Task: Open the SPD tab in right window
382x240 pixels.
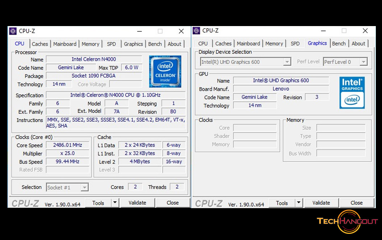Action: (295, 43)
